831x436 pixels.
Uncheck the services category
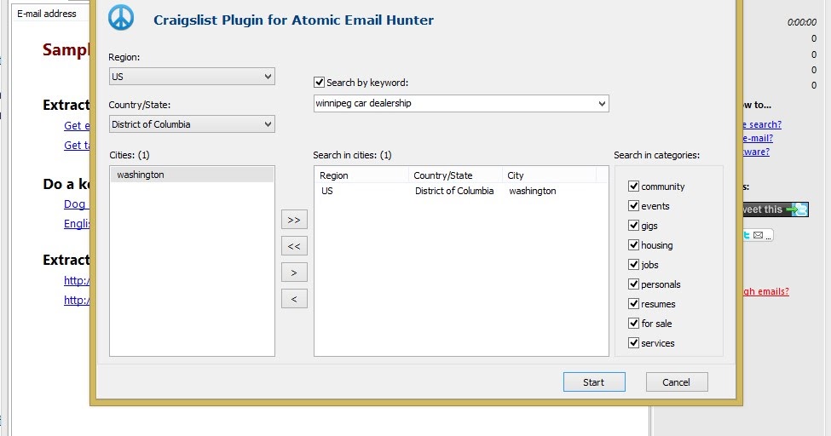pyautogui.click(x=633, y=343)
